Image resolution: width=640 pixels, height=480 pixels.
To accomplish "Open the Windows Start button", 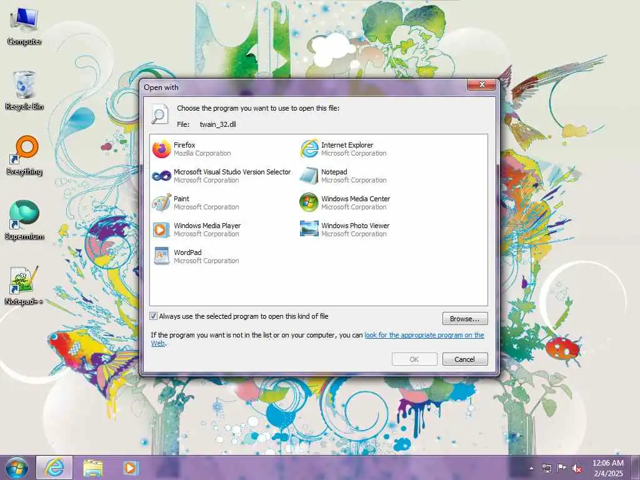I will 17,467.
